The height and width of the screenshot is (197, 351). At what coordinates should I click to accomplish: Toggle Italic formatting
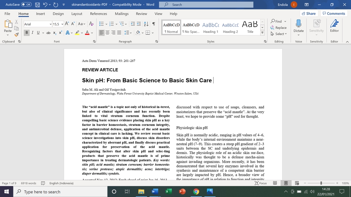click(33, 32)
